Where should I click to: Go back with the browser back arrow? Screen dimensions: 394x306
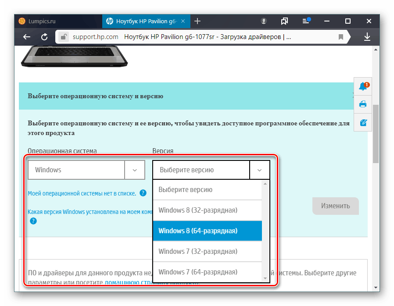[27, 37]
